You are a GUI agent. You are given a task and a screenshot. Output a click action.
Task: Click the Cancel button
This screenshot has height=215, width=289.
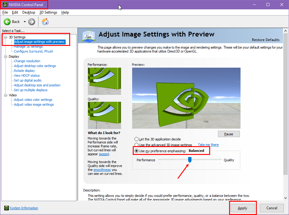272,208
